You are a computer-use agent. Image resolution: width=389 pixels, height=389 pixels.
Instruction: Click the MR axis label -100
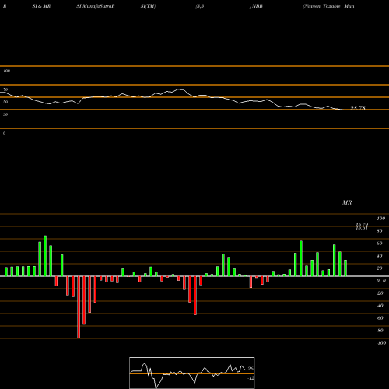(x=381, y=343)
